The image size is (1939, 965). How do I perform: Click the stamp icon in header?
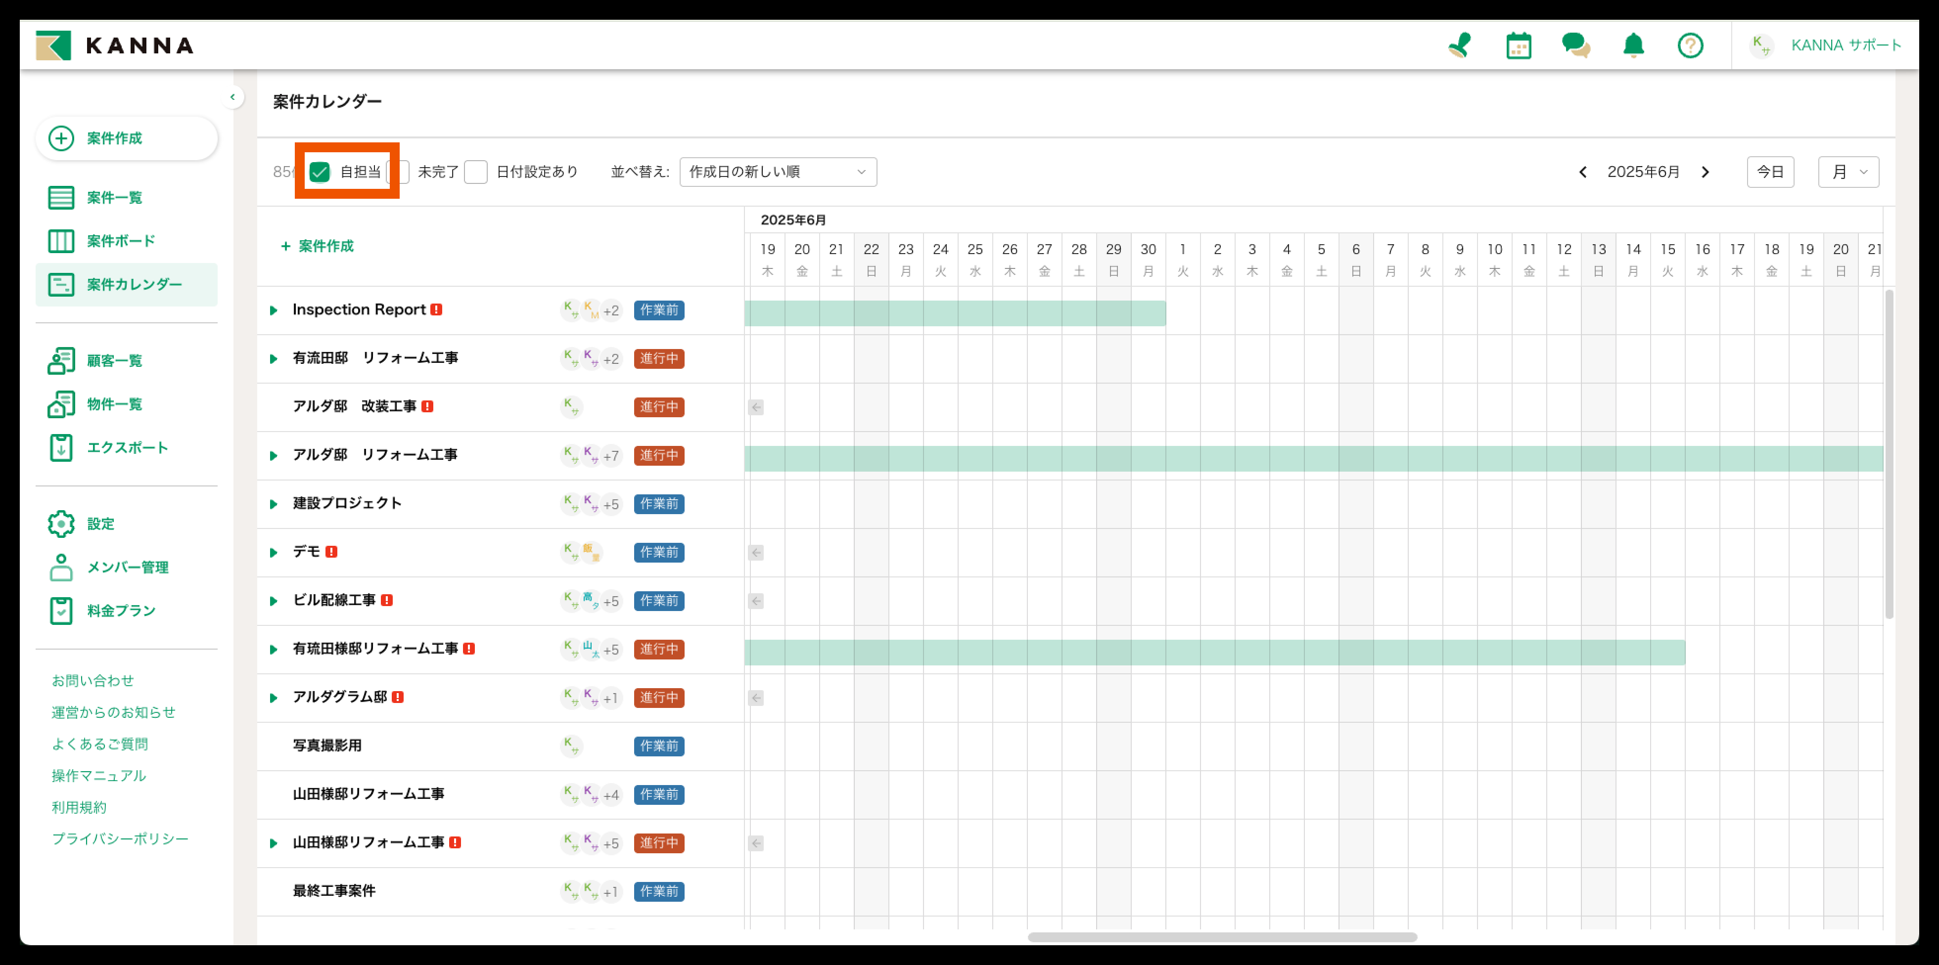point(1460,45)
